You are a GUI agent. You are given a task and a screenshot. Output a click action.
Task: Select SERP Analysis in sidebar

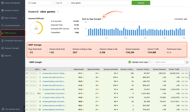[x=13, y=33]
